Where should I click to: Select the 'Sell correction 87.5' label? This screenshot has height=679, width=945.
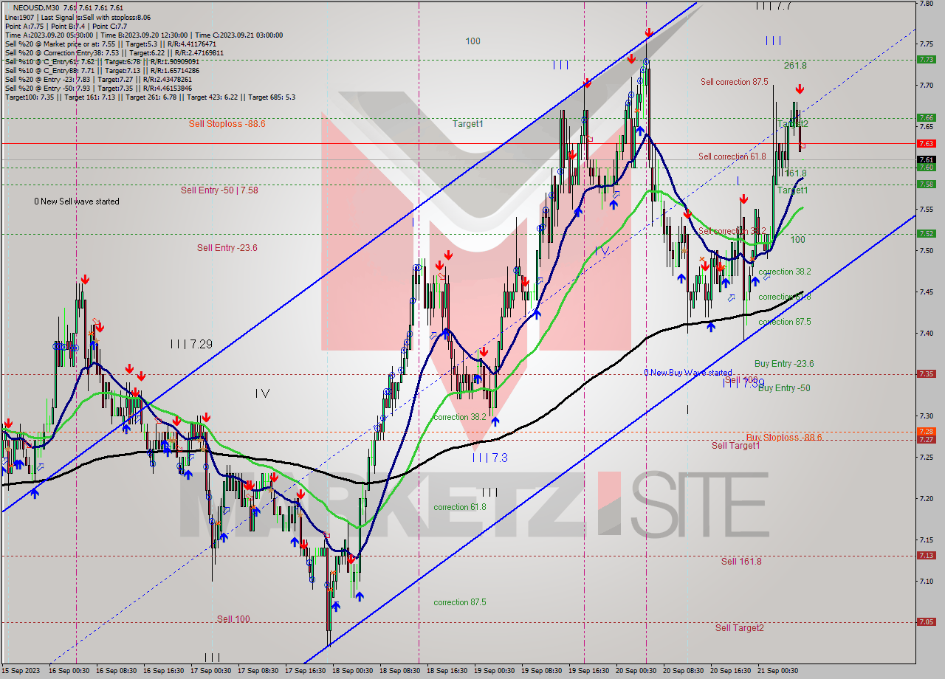coord(735,82)
